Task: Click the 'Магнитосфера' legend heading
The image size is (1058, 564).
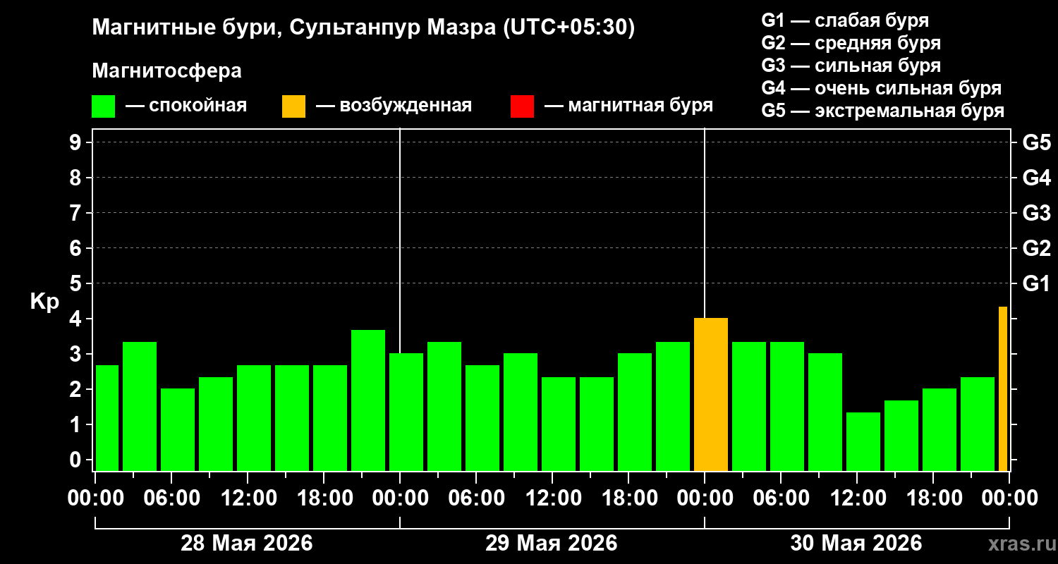Action: pos(166,71)
